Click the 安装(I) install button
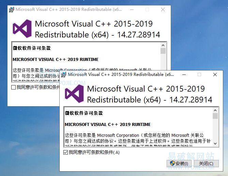Screen dimensions: 228x176 (179, 163)
